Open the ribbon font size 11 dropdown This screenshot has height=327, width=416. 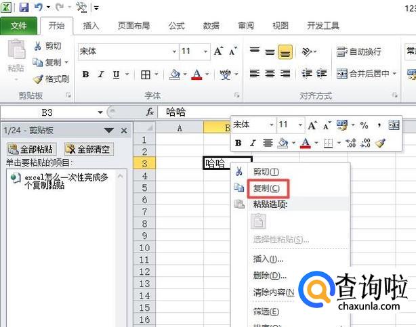205,51
